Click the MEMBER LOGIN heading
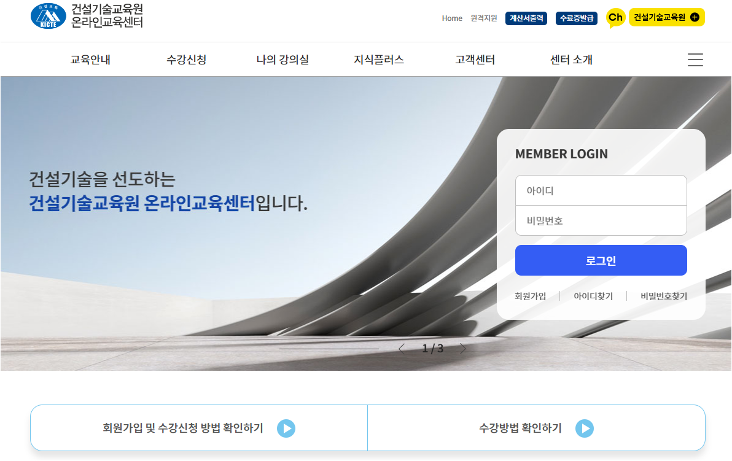 coord(562,154)
